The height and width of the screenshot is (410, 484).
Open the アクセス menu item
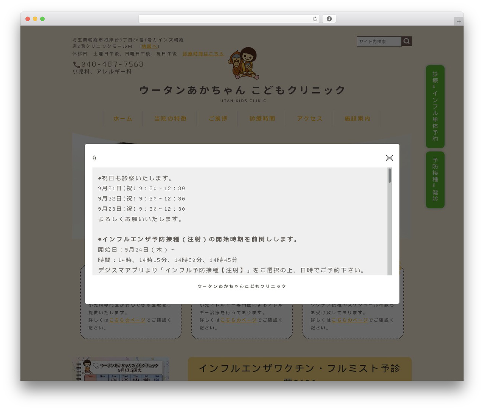tap(310, 119)
